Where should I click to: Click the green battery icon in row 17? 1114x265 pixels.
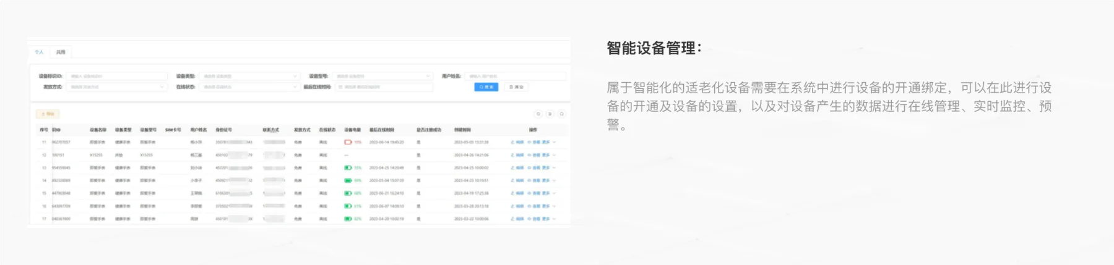pos(348,219)
